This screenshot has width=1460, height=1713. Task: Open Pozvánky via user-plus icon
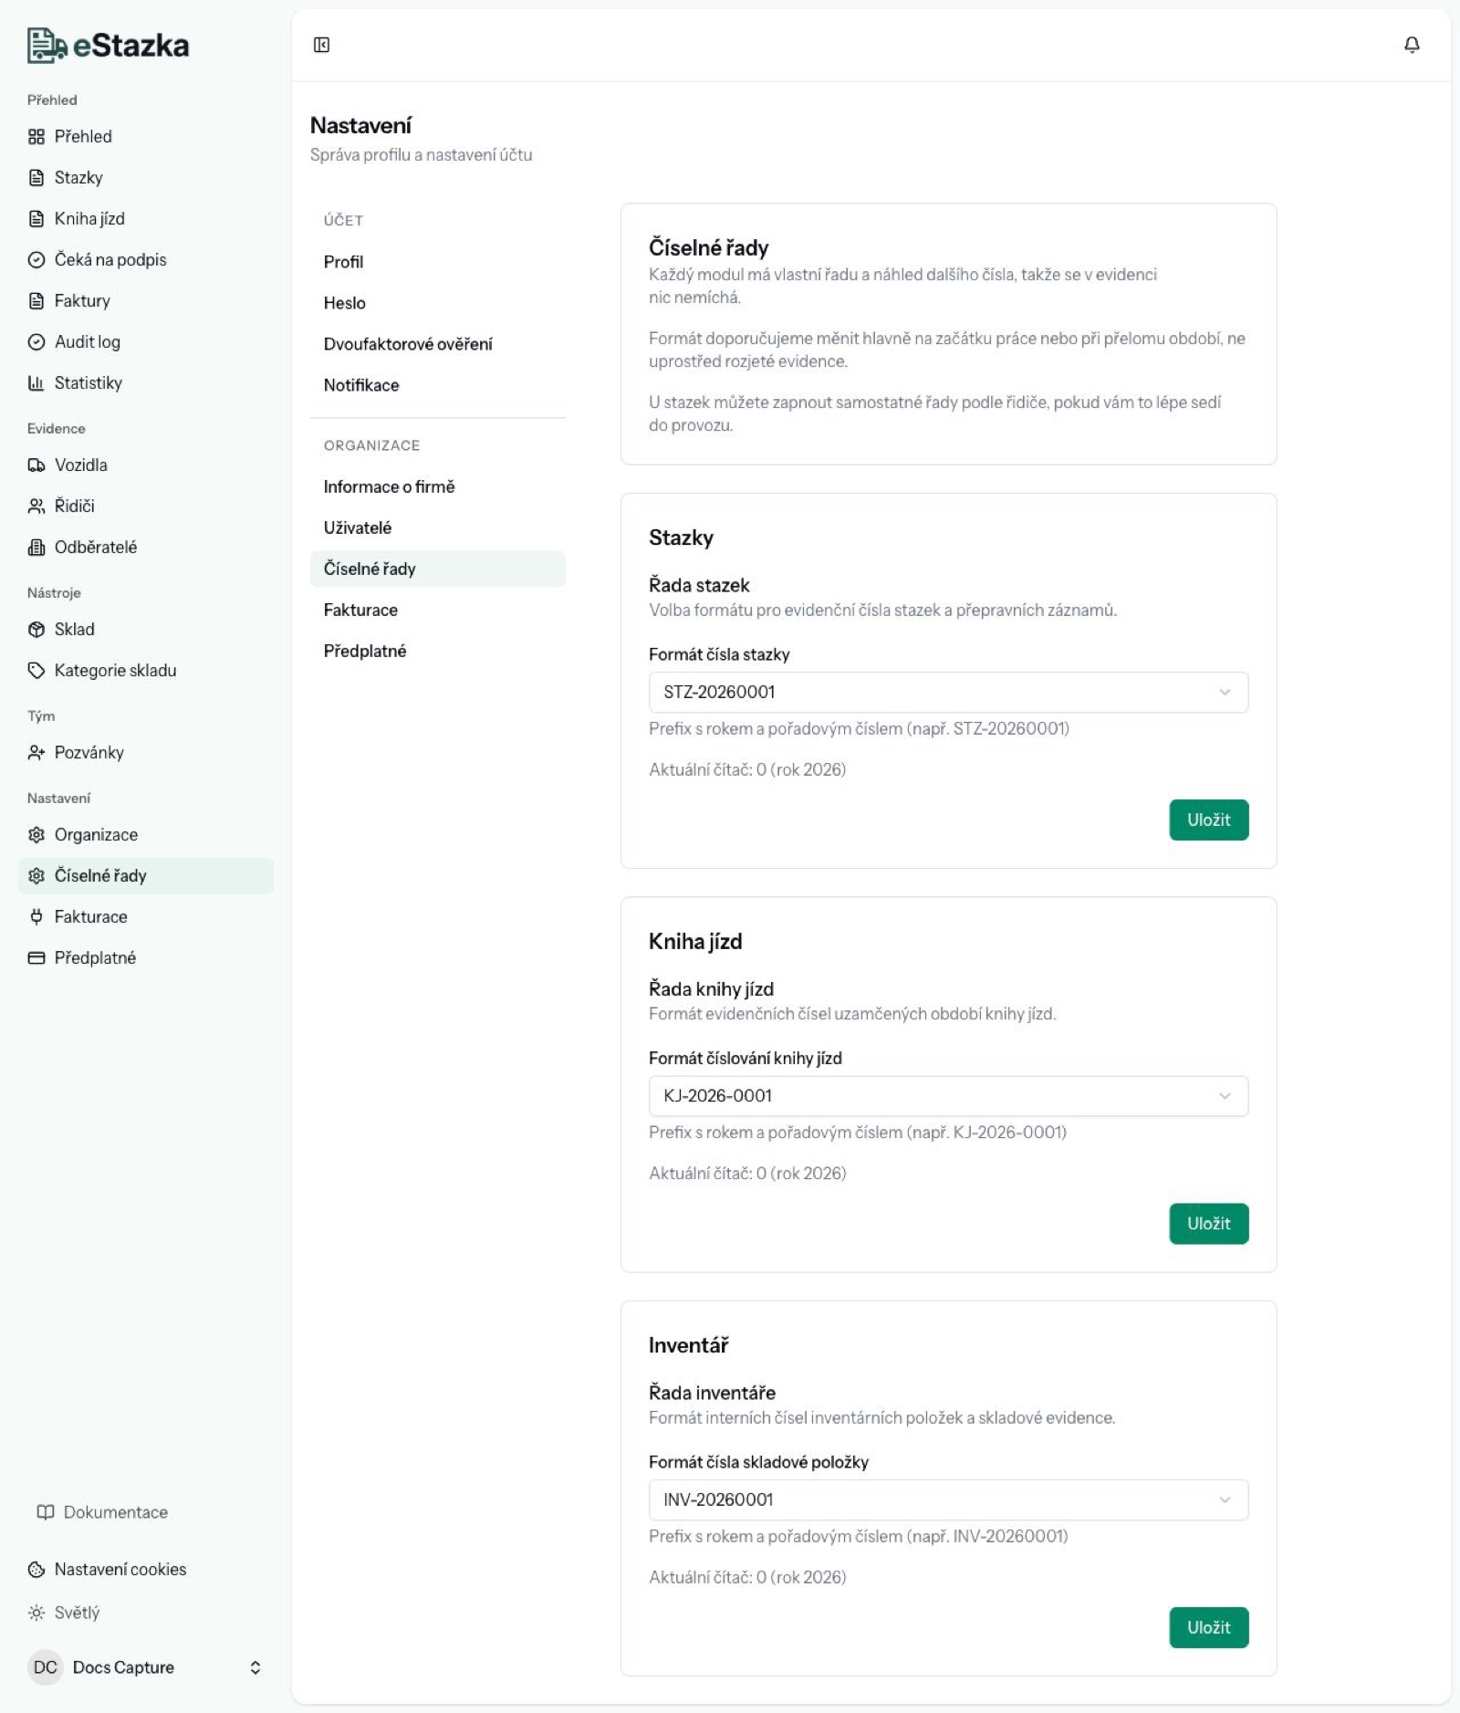pos(36,753)
